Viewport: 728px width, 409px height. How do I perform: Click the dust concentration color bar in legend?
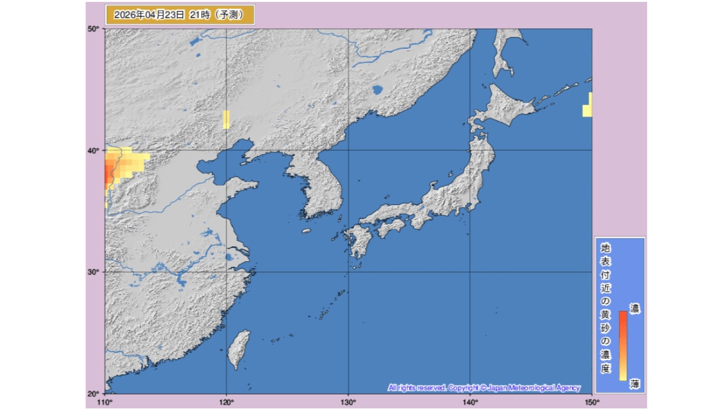623,345
